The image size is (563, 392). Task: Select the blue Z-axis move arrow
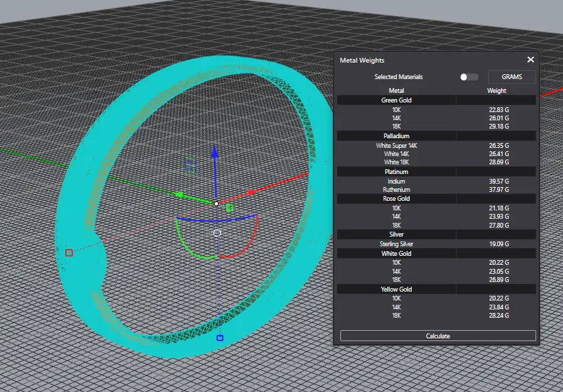214,153
